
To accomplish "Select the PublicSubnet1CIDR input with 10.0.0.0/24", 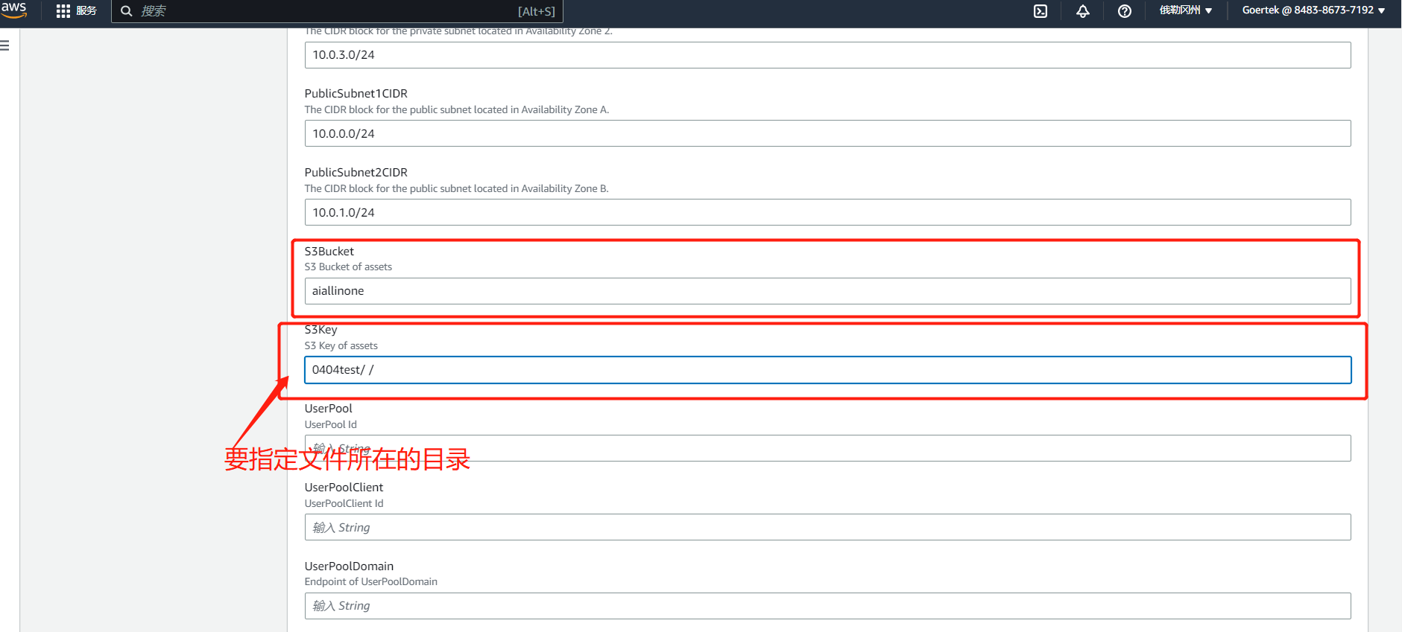I will click(x=827, y=134).
